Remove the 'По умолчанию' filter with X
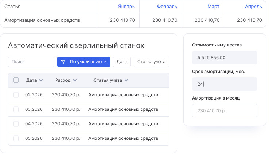Screen dimensions: 275x162 (105, 62)
